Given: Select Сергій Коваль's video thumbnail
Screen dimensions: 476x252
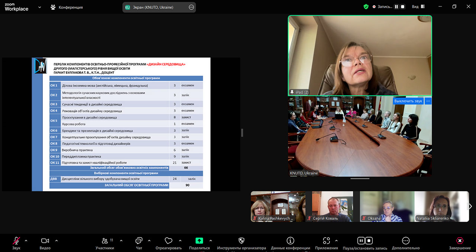Looking at the screenshot, I should (x=332, y=206).
